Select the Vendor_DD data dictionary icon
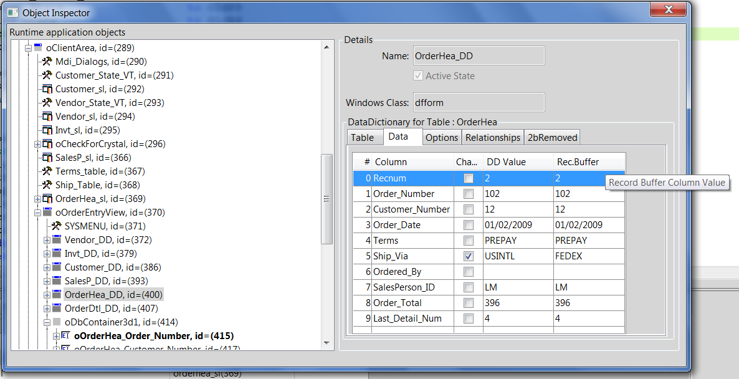 pos(56,240)
